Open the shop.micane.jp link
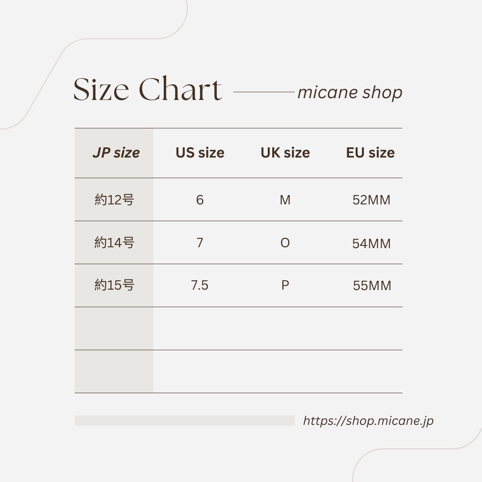 (x=368, y=420)
